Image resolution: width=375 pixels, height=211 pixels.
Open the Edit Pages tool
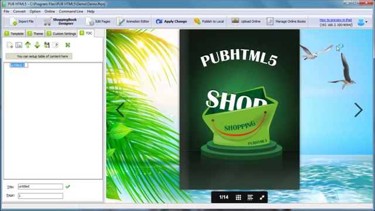pyautogui.click(x=98, y=22)
